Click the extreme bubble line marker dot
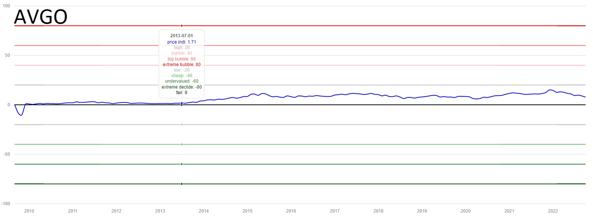593x224 pixels. tap(182, 26)
